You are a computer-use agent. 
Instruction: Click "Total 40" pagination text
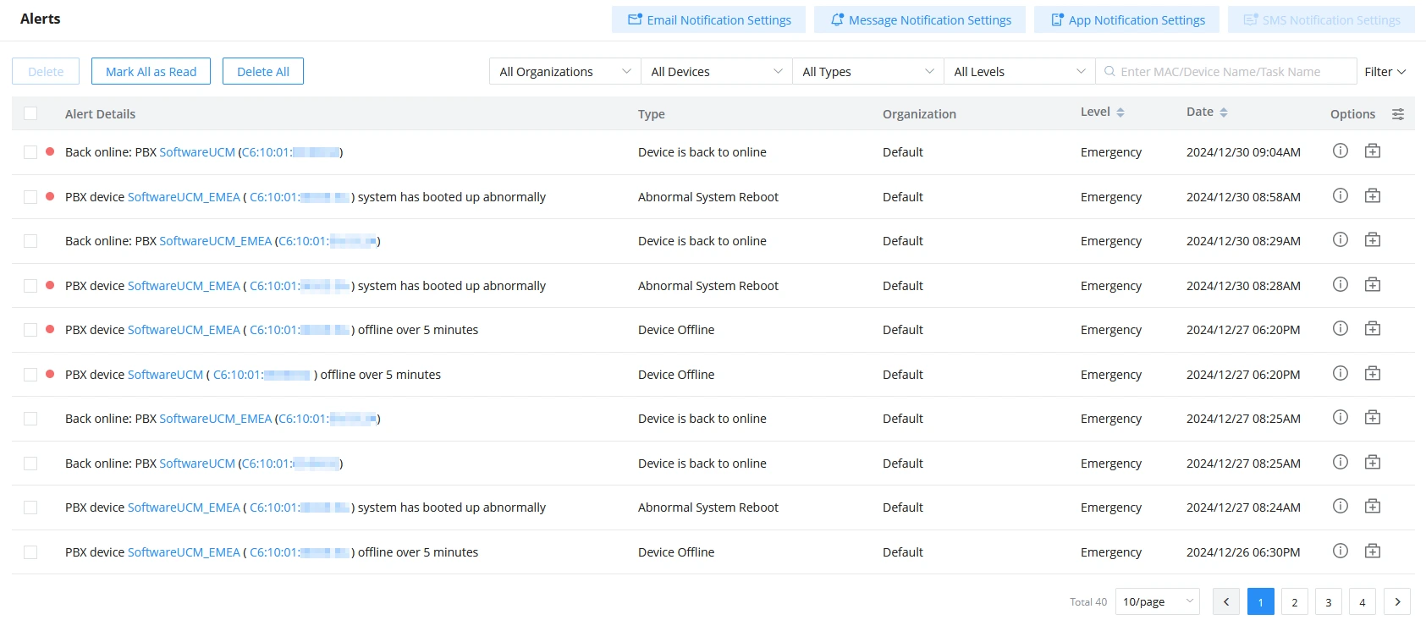tap(1088, 602)
